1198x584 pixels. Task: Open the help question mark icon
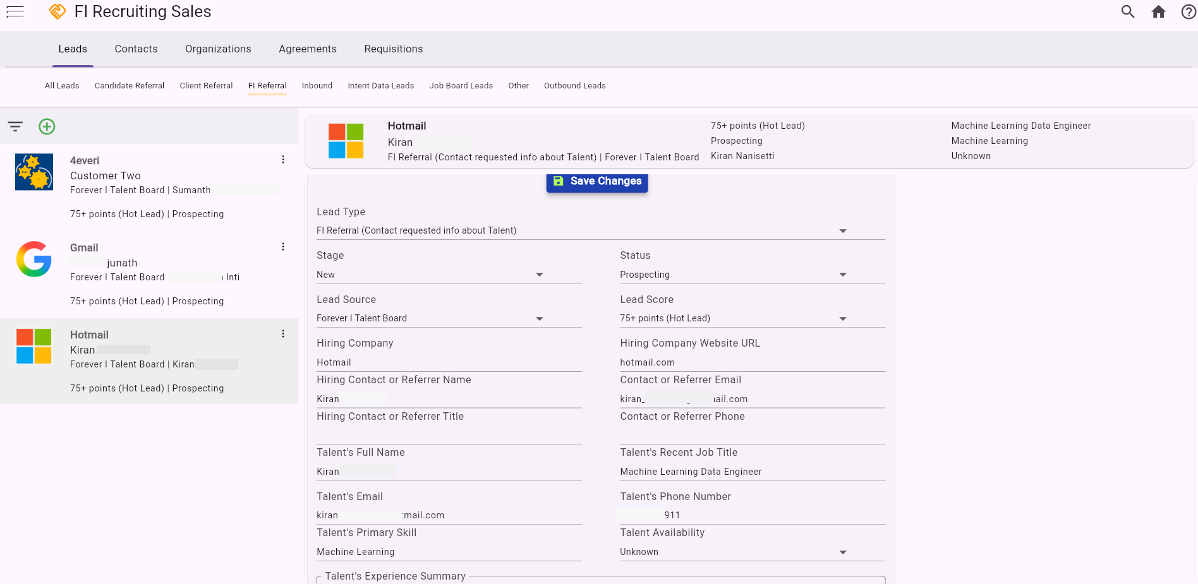1189,11
